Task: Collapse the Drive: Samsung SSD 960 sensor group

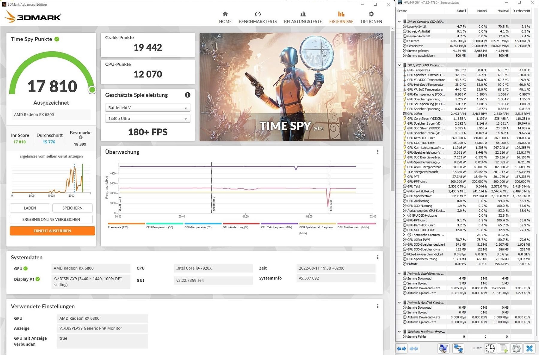Action: pos(399,22)
